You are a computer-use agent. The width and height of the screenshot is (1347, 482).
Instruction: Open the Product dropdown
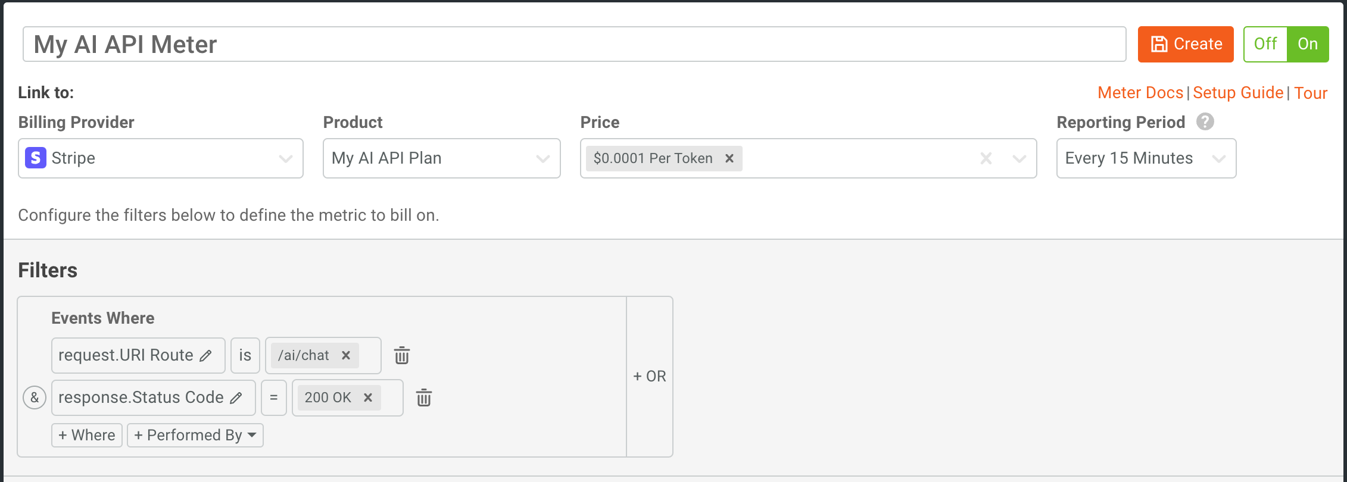pos(542,158)
